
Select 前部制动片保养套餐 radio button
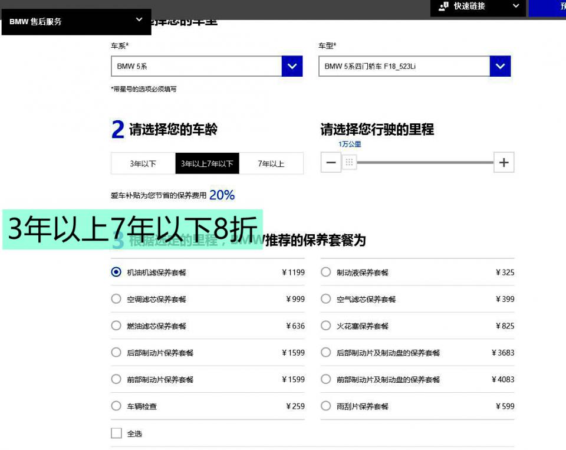(116, 379)
